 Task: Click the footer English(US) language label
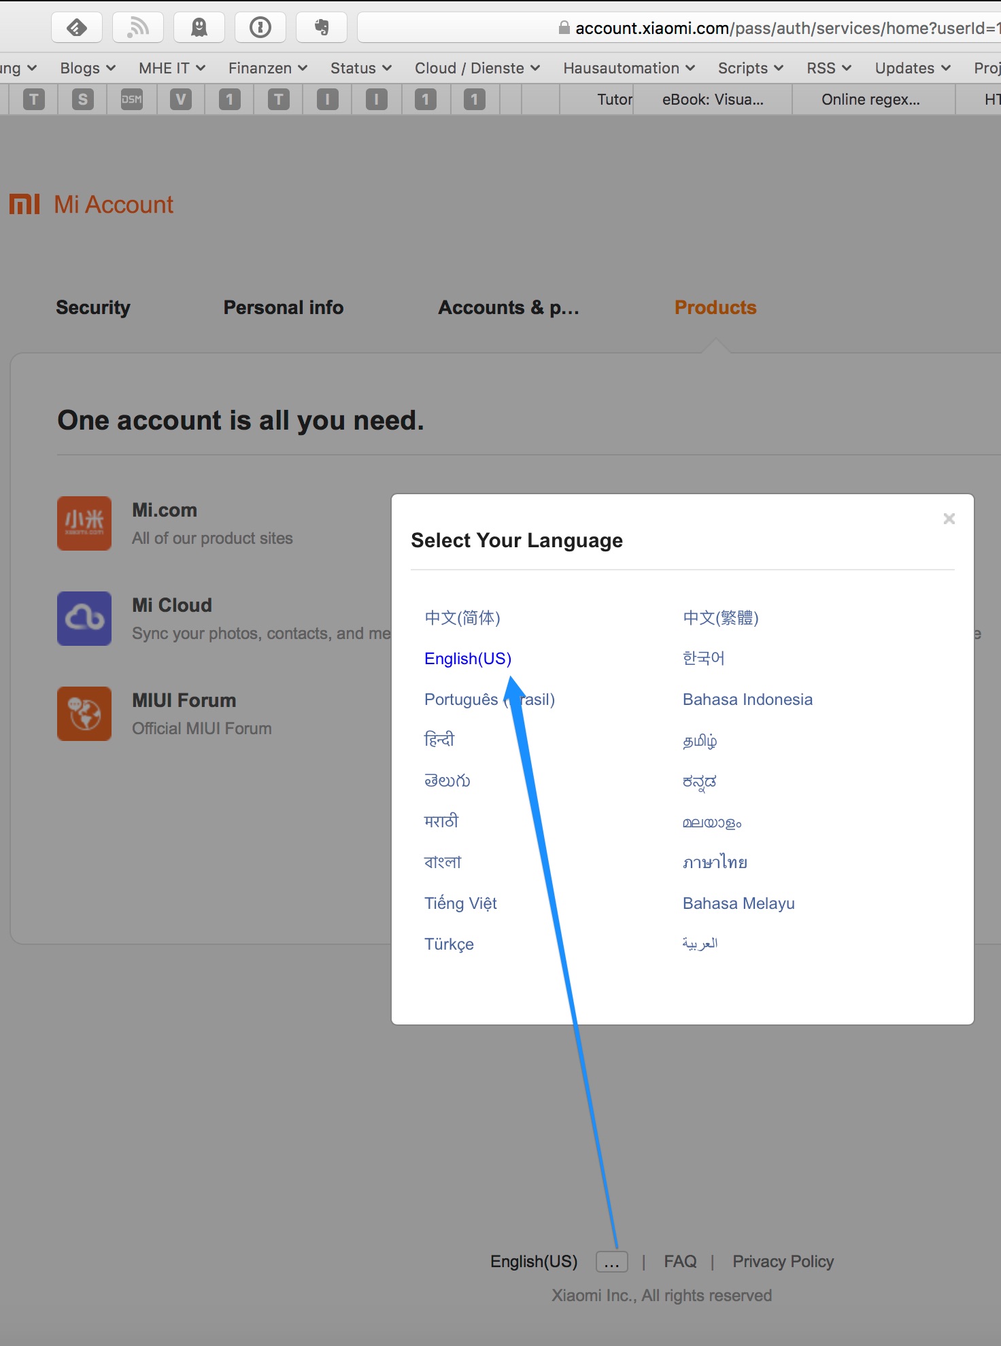click(x=534, y=1262)
